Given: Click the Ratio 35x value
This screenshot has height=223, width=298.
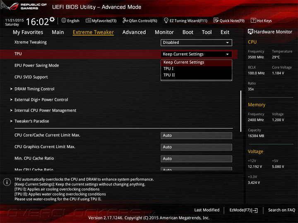Looking at the screenshot, I should (x=251, y=89).
